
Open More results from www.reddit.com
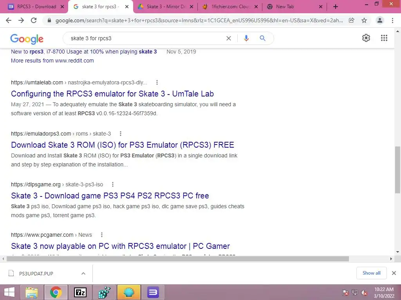click(x=52, y=61)
